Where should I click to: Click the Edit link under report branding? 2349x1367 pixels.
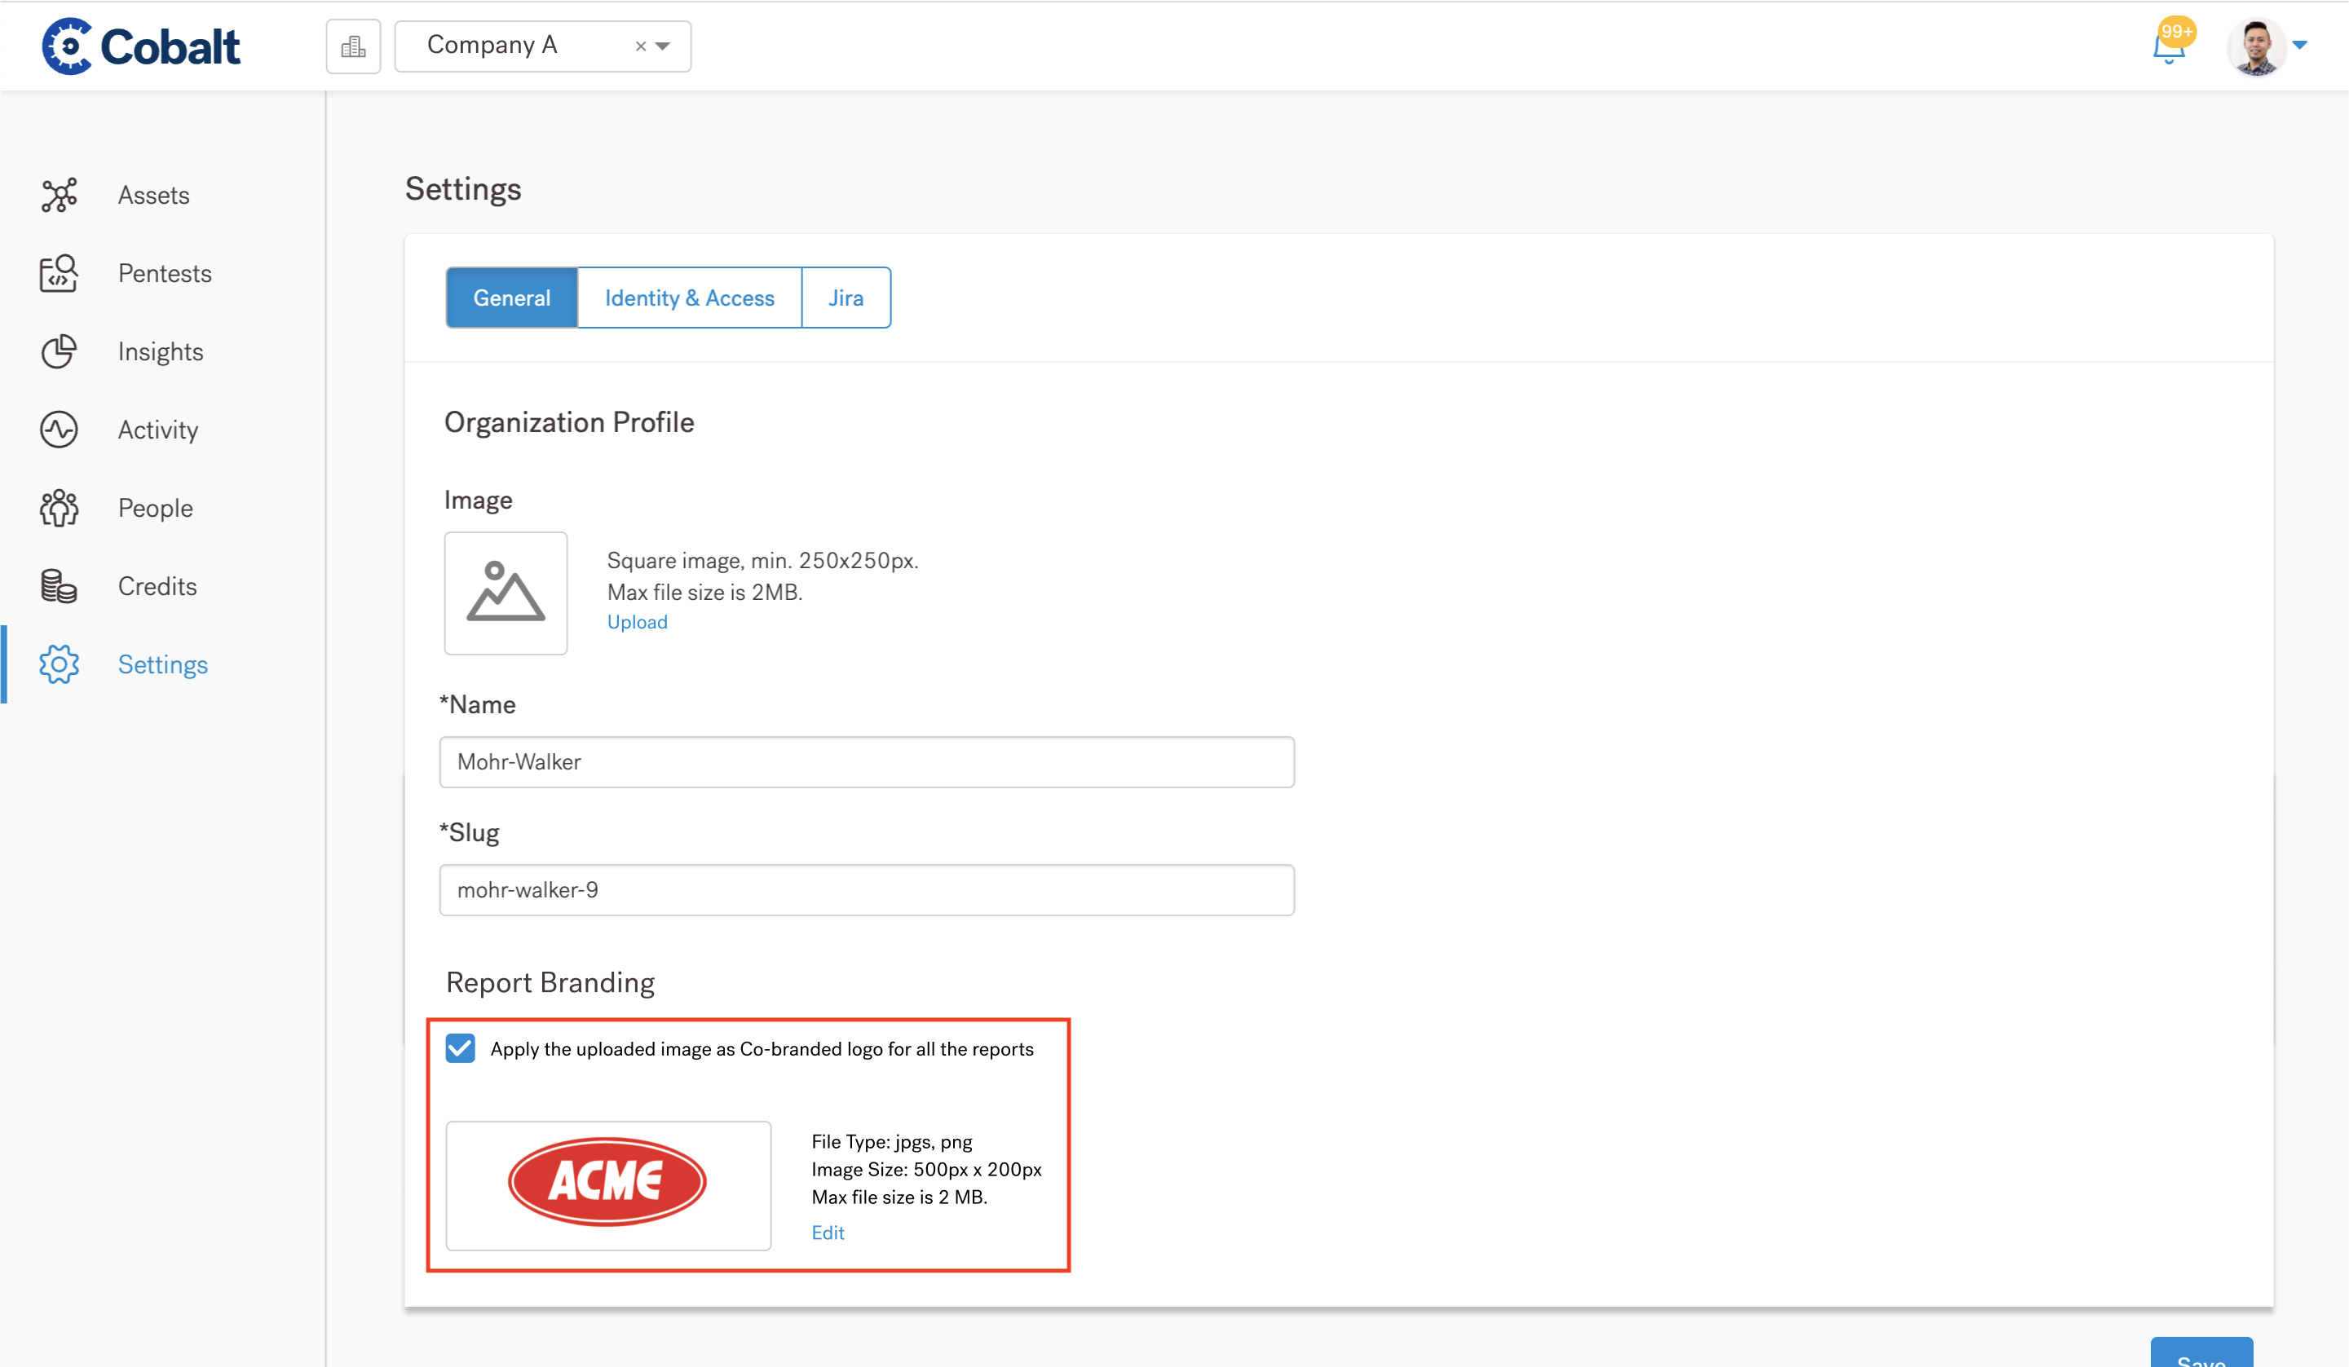point(827,1233)
